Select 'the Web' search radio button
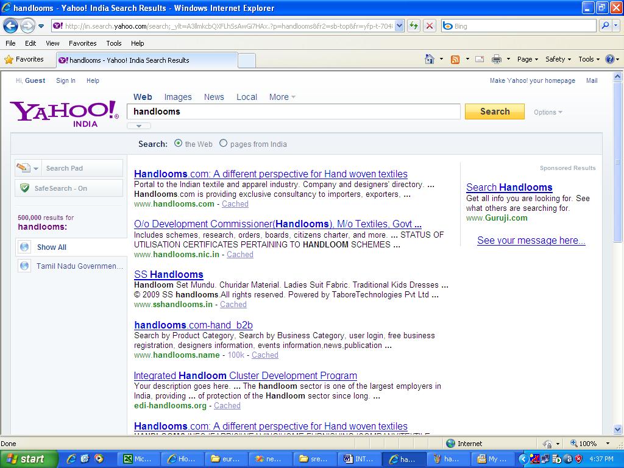Image resolution: width=624 pixels, height=468 pixels. [179, 143]
